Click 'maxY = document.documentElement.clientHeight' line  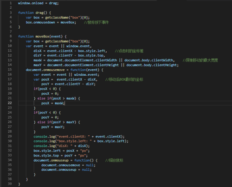point(106,65)
